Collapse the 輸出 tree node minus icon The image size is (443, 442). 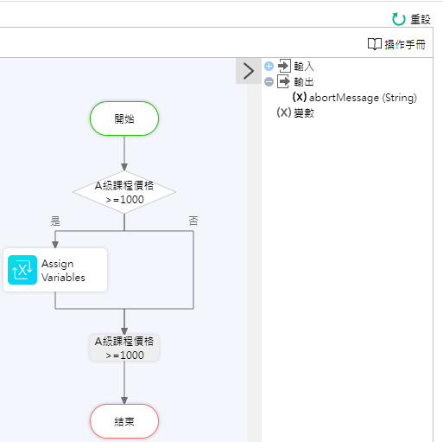269,82
